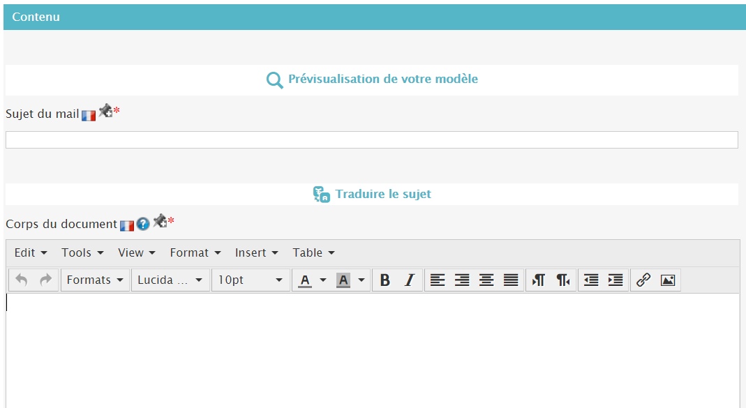Open the Formats dropdown

[95, 280]
